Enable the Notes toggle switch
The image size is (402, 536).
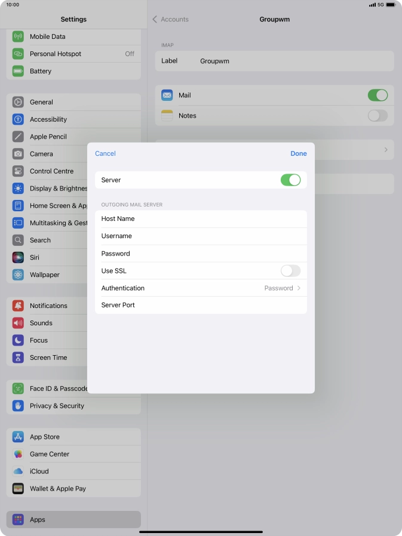[x=378, y=116]
